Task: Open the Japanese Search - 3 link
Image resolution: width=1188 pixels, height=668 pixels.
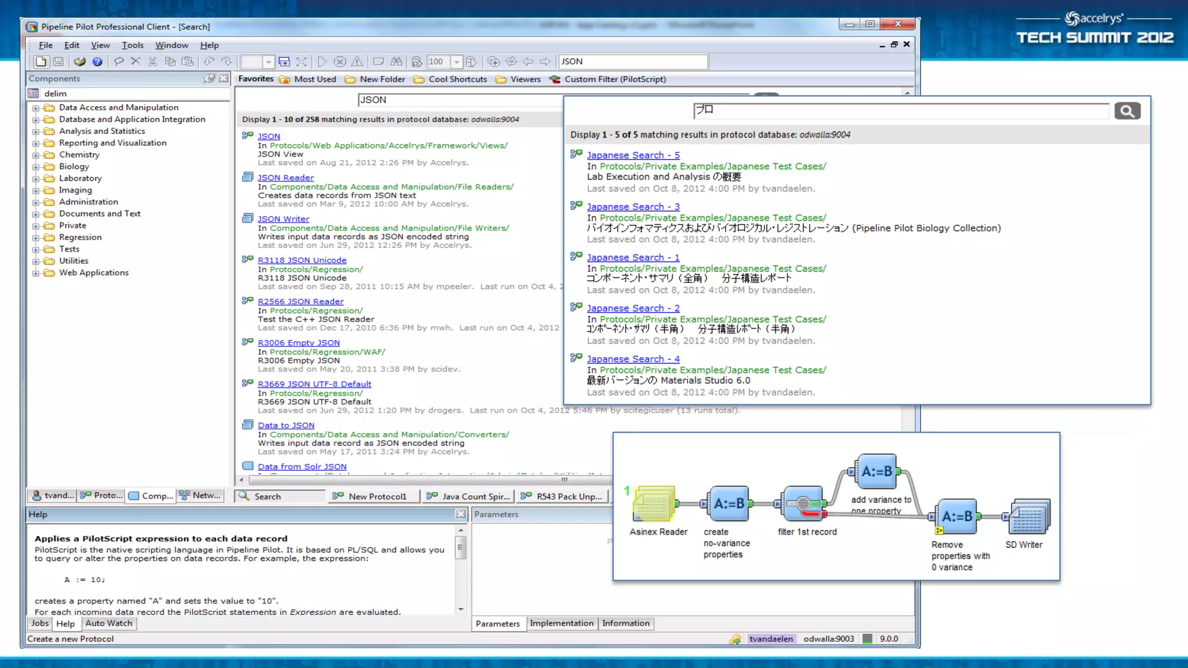Action: tap(633, 206)
